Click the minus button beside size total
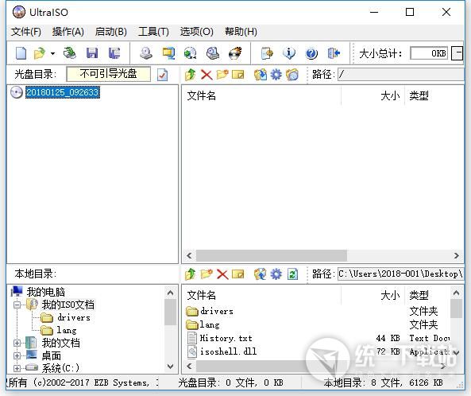Screen dimensions: 471x396 click(457, 53)
